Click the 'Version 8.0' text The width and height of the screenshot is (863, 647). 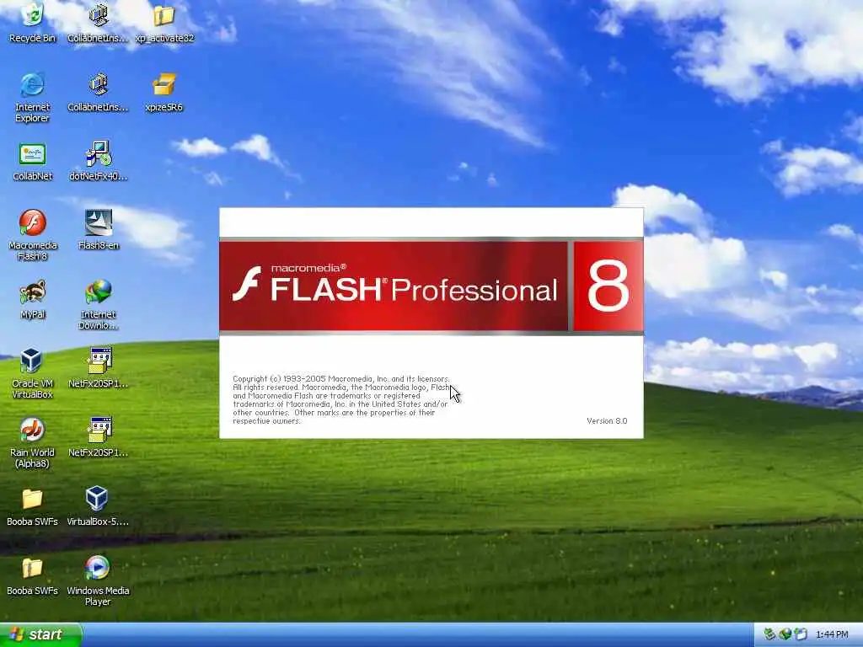pyautogui.click(x=607, y=421)
